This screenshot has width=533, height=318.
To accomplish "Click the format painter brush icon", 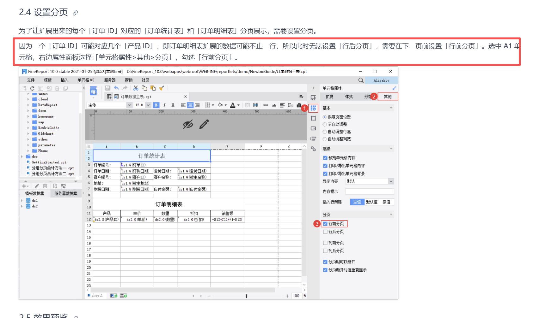I will pyautogui.click(x=162, y=88).
